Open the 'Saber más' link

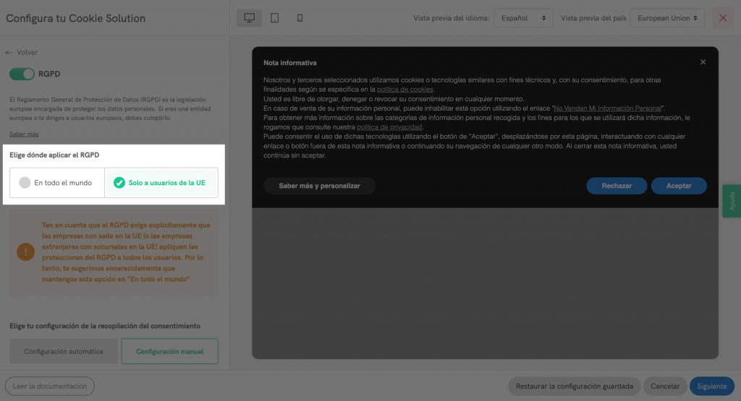coord(24,134)
